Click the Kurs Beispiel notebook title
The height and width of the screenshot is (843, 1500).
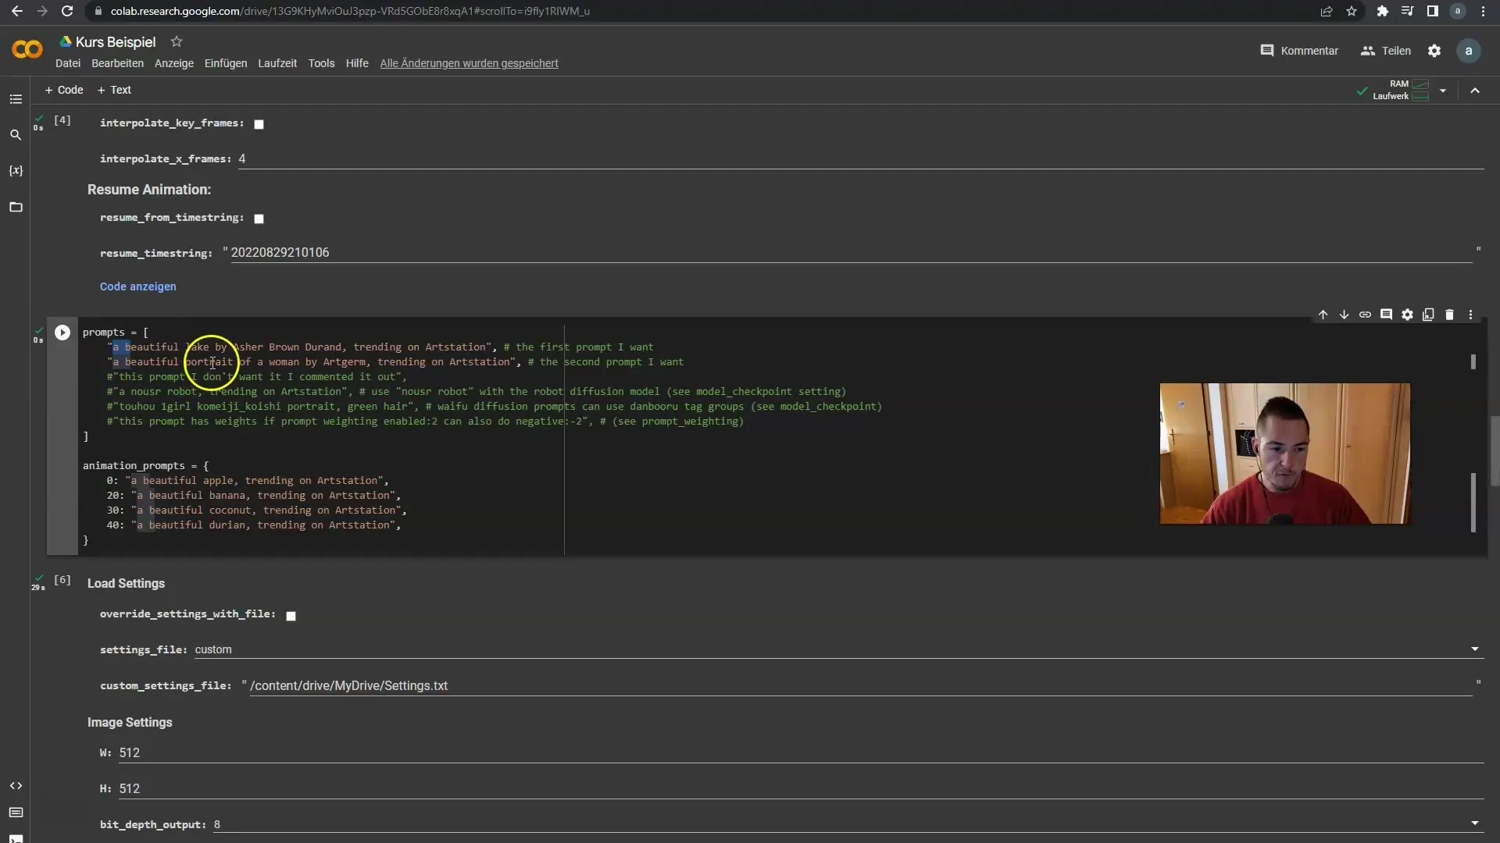pos(116,42)
